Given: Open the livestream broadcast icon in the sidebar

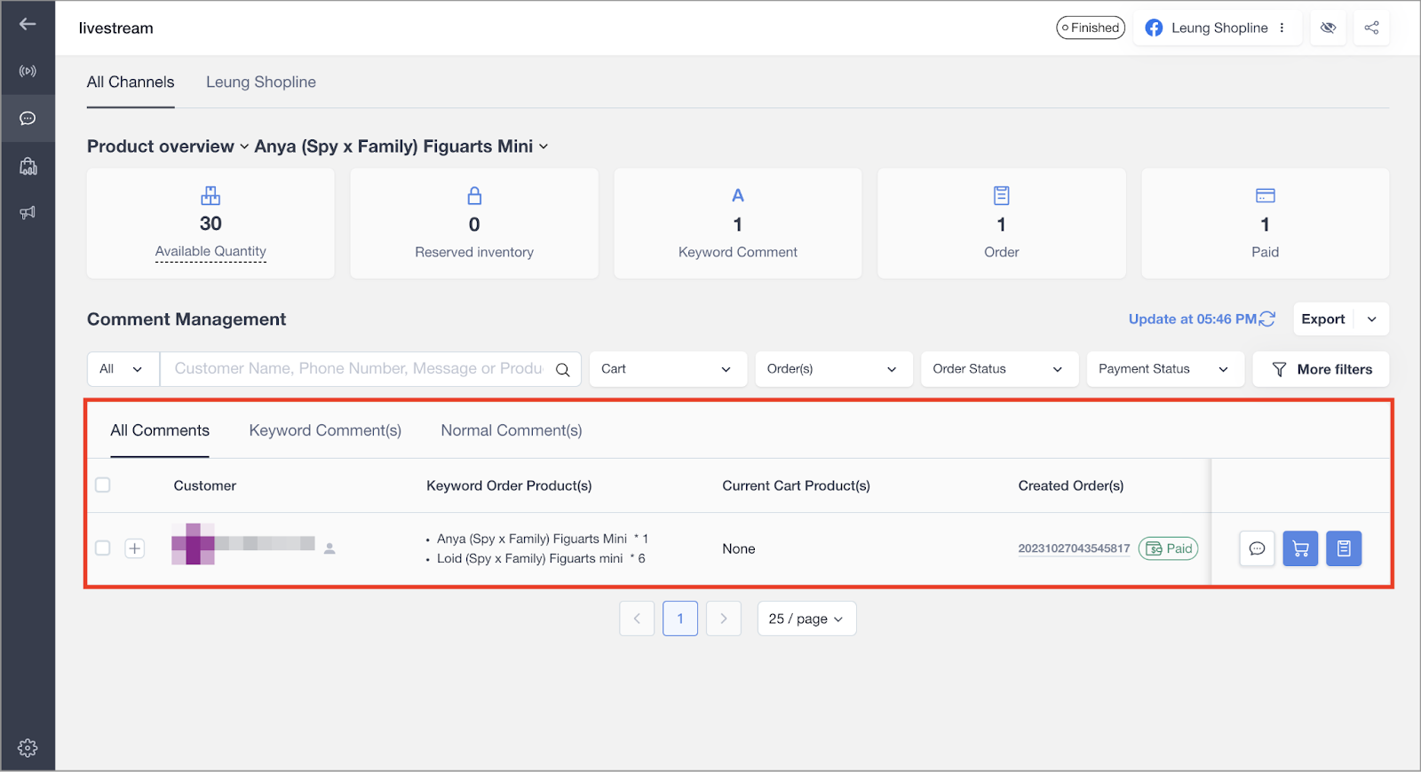Looking at the screenshot, I should 28,71.
